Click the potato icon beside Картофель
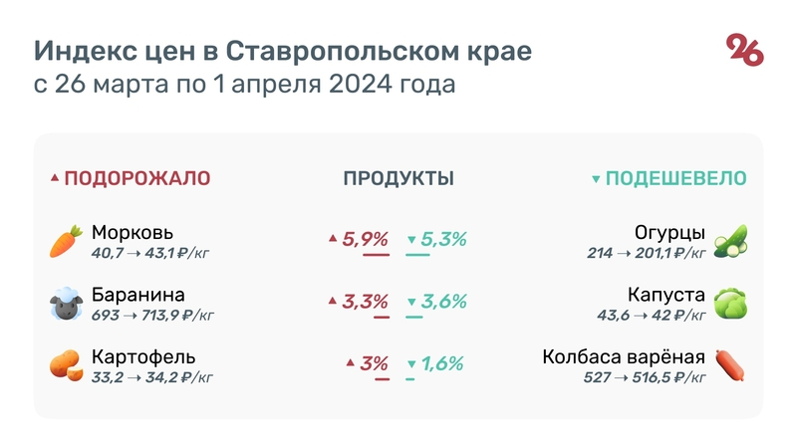The image size is (797, 448). [66, 365]
